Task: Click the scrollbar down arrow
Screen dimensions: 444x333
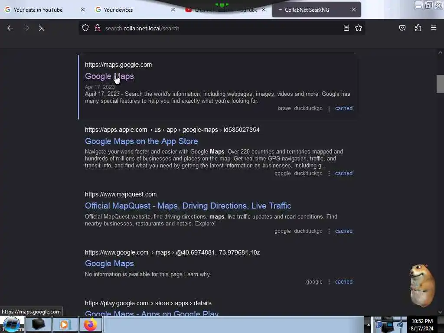Action: pos(440,312)
